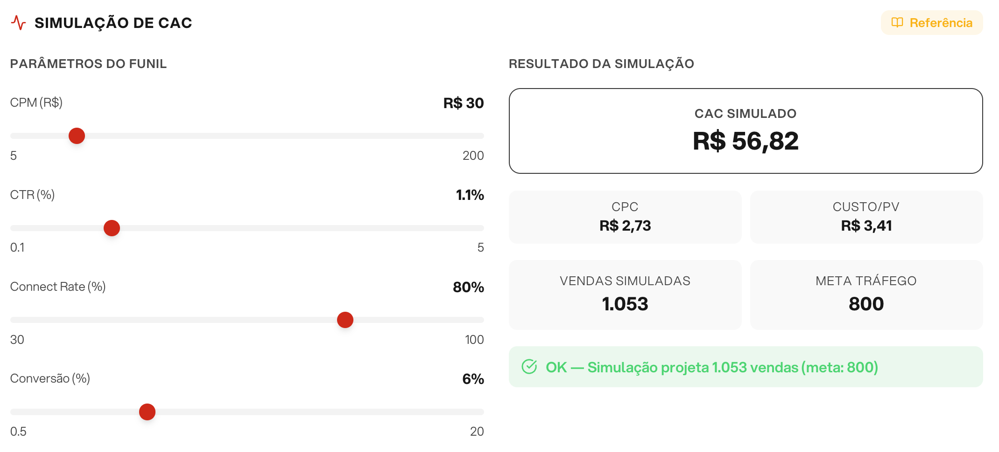The height and width of the screenshot is (452, 999).
Task: Click the pulse icon beside SIMULAÇÃO DE CAC
Action: coord(19,21)
